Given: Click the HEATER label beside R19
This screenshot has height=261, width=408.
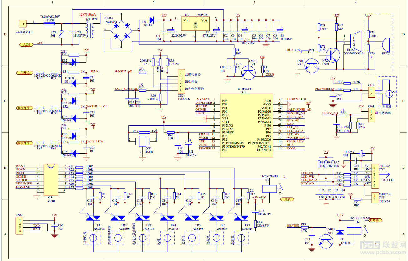Looking at the screenshot, I should (293, 226).
